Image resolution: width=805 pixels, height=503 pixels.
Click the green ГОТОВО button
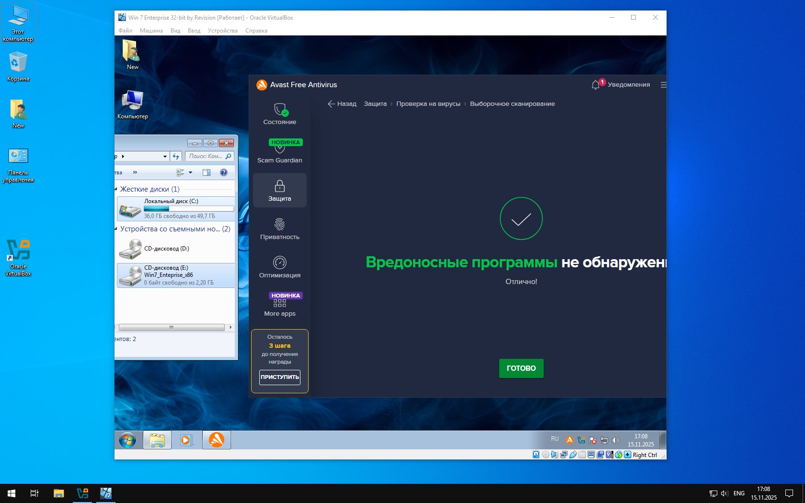(521, 368)
